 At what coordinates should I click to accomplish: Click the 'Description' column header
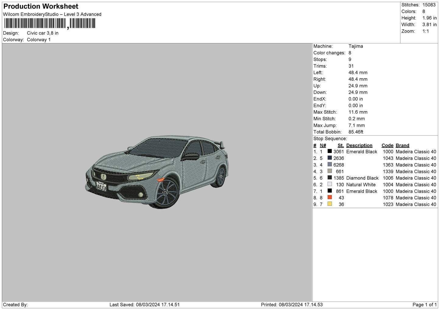click(x=359, y=145)
